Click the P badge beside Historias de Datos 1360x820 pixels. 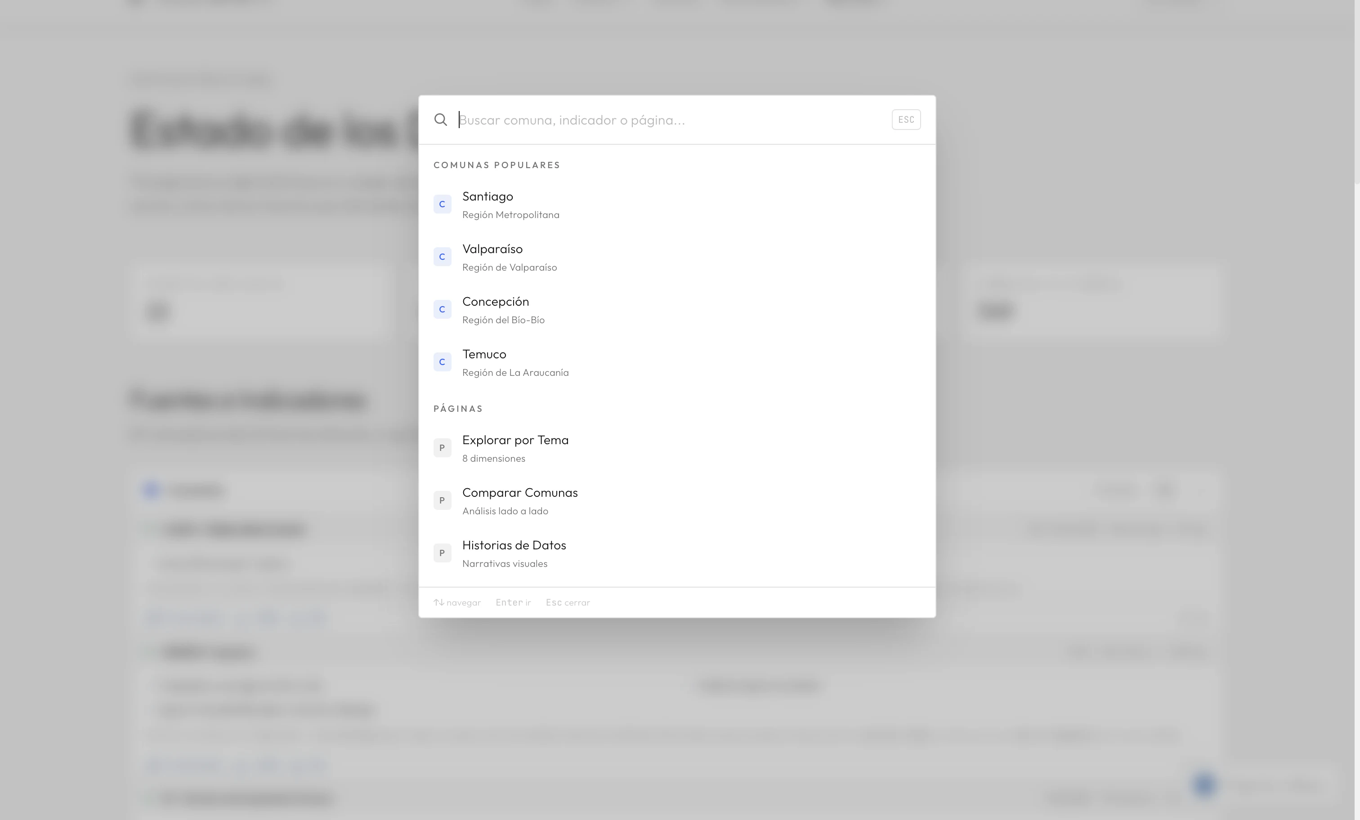(x=442, y=553)
